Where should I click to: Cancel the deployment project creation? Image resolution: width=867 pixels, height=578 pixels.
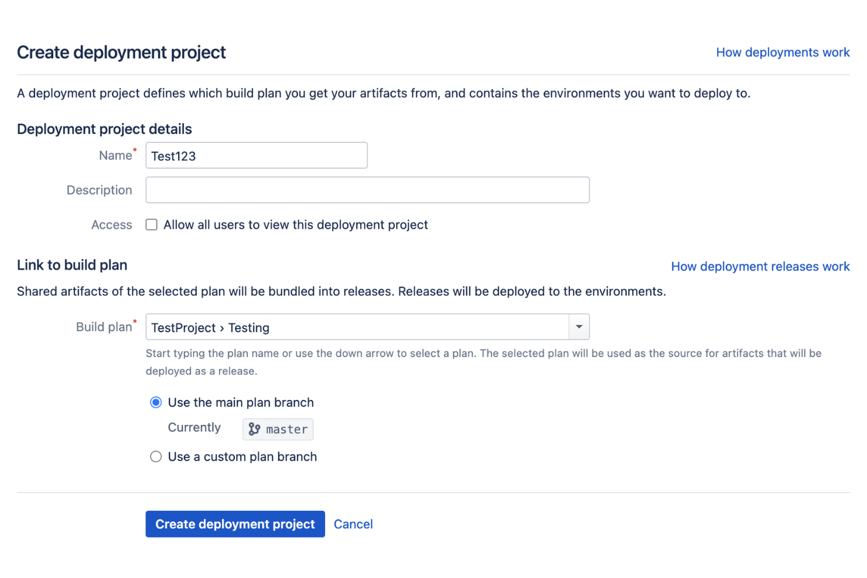tap(353, 524)
